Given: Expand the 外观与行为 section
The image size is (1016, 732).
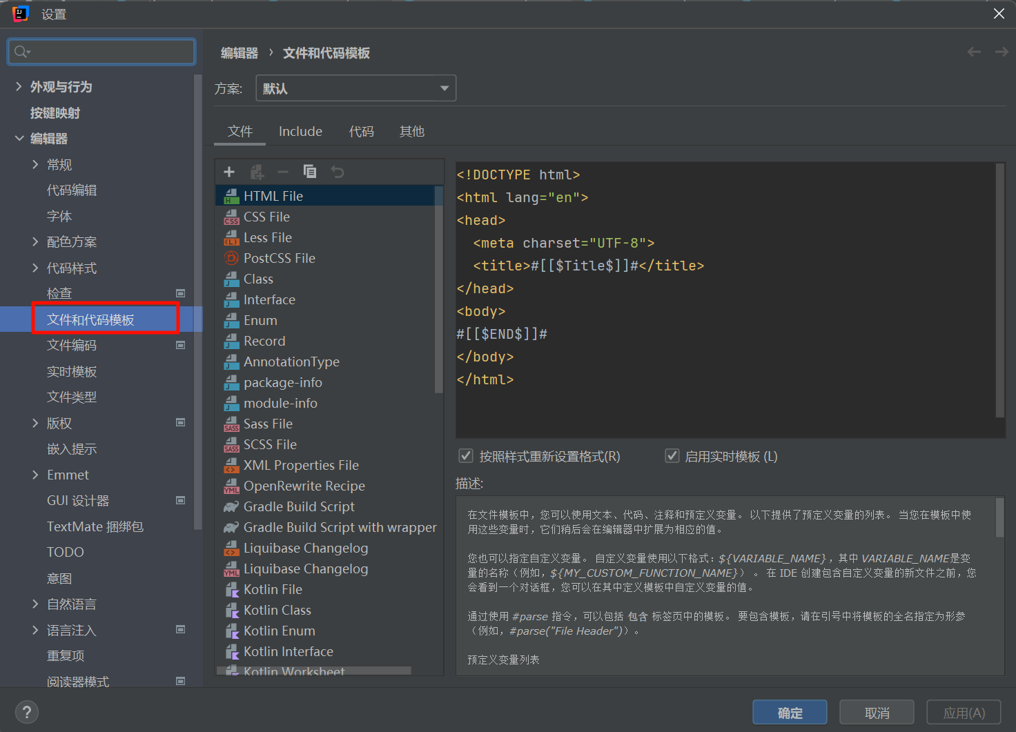Looking at the screenshot, I should (19, 86).
